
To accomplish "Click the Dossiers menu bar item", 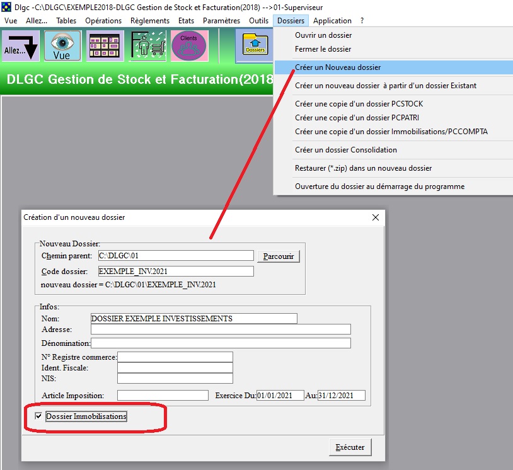I will [291, 21].
